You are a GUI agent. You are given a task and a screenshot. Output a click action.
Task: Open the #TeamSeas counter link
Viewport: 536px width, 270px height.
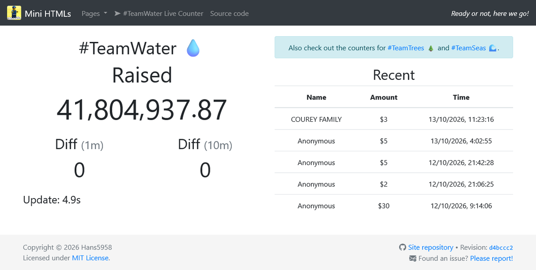(469, 48)
